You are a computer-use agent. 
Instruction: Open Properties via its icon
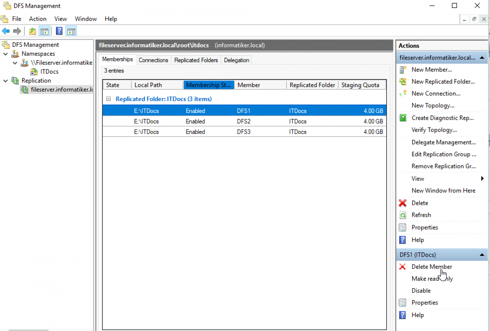pos(403,227)
